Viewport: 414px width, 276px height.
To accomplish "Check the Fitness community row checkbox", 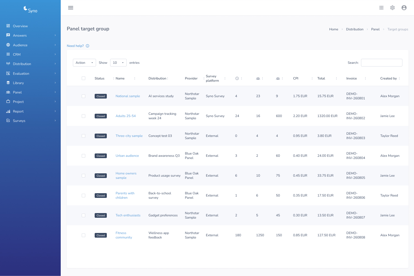I will (83, 235).
